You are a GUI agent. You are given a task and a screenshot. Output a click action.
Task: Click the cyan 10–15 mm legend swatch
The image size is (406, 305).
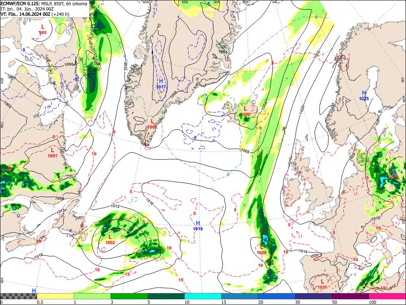coord(203,296)
